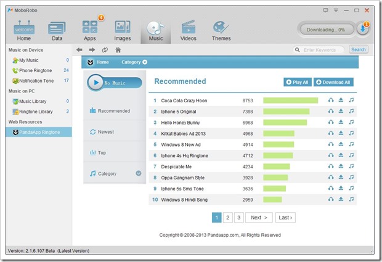Switch to the Videos tab
The width and height of the screenshot is (382, 262).
coord(189,31)
